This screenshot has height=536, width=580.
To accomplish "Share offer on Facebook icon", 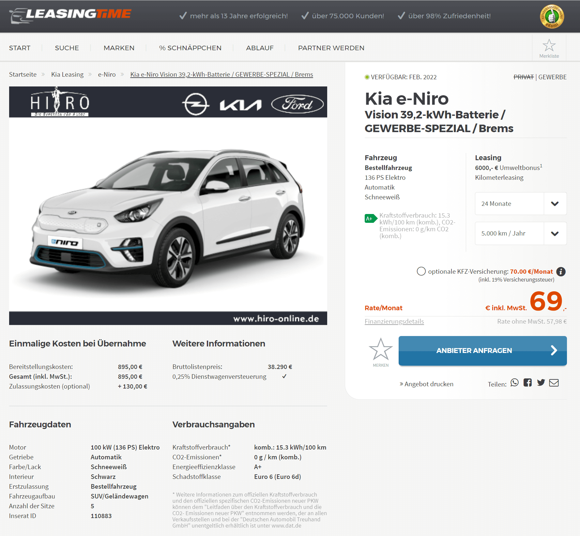I will pos(527,383).
